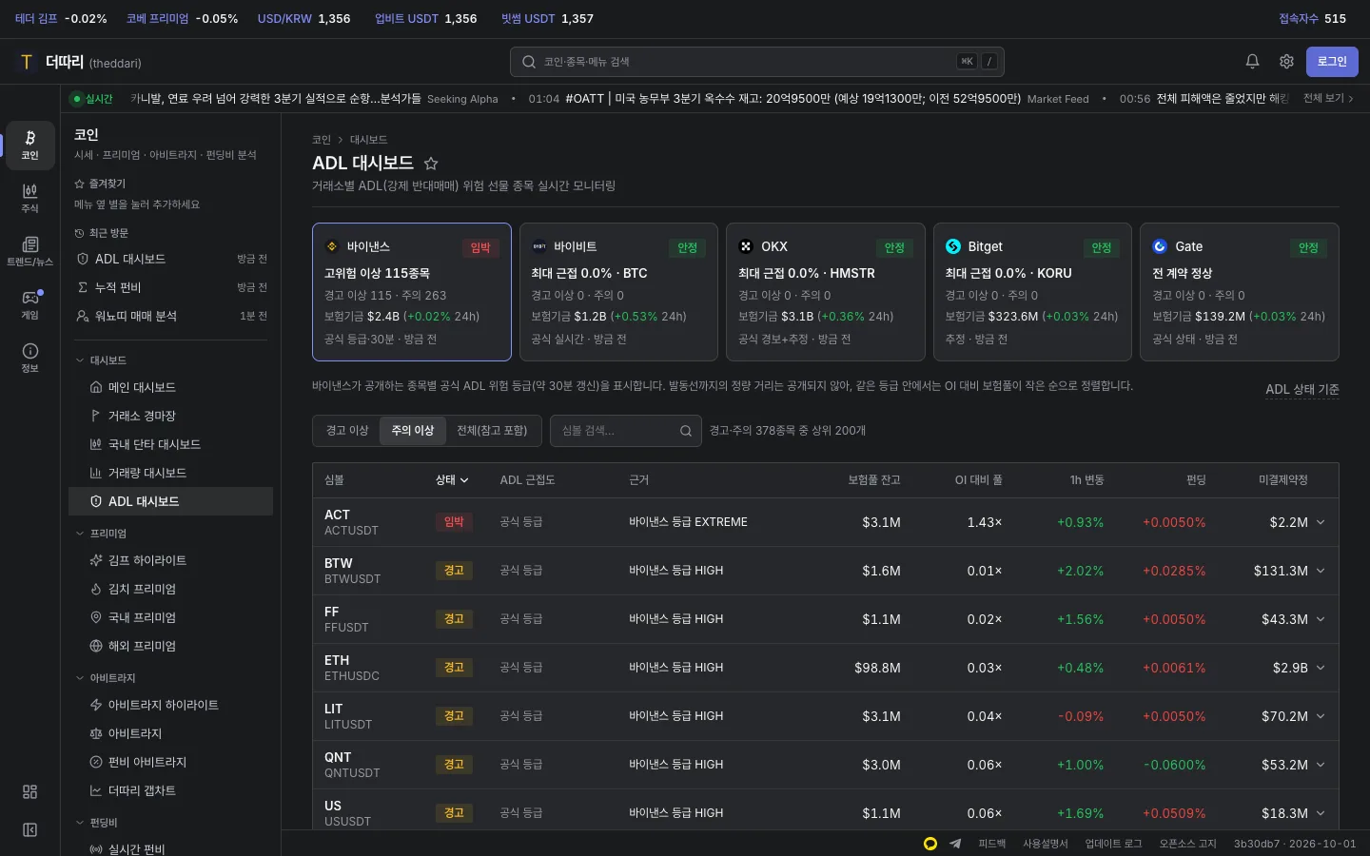The width and height of the screenshot is (1370, 856).
Task: Open recent visit 누적 펀비
Action: pos(171,287)
